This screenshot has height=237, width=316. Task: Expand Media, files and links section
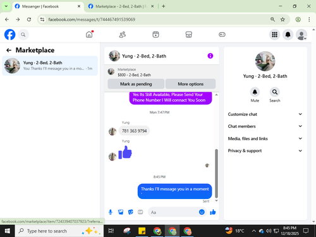pyautogui.click(x=265, y=138)
